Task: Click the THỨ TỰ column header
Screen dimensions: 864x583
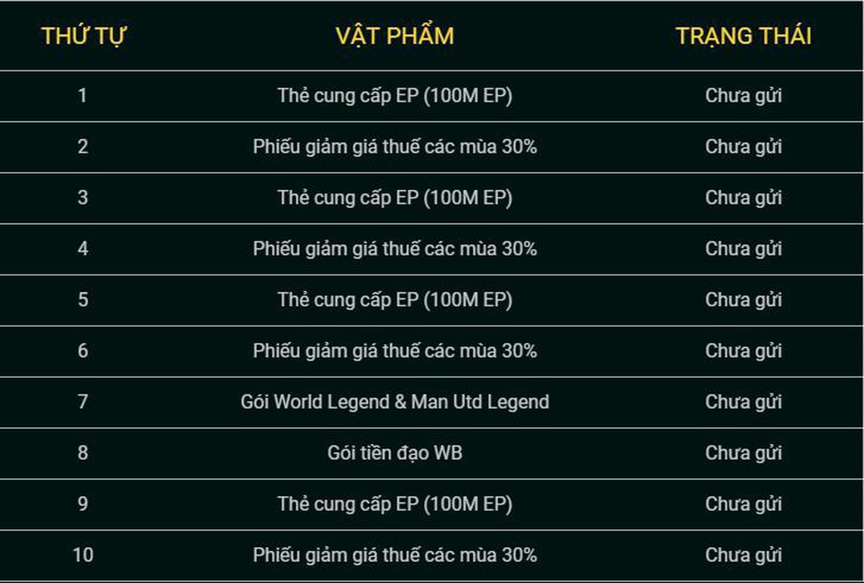Action: (x=83, y=36)
